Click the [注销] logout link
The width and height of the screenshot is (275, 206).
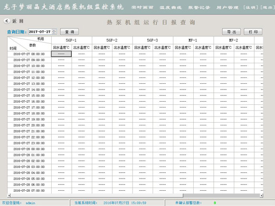coord(251,7)
